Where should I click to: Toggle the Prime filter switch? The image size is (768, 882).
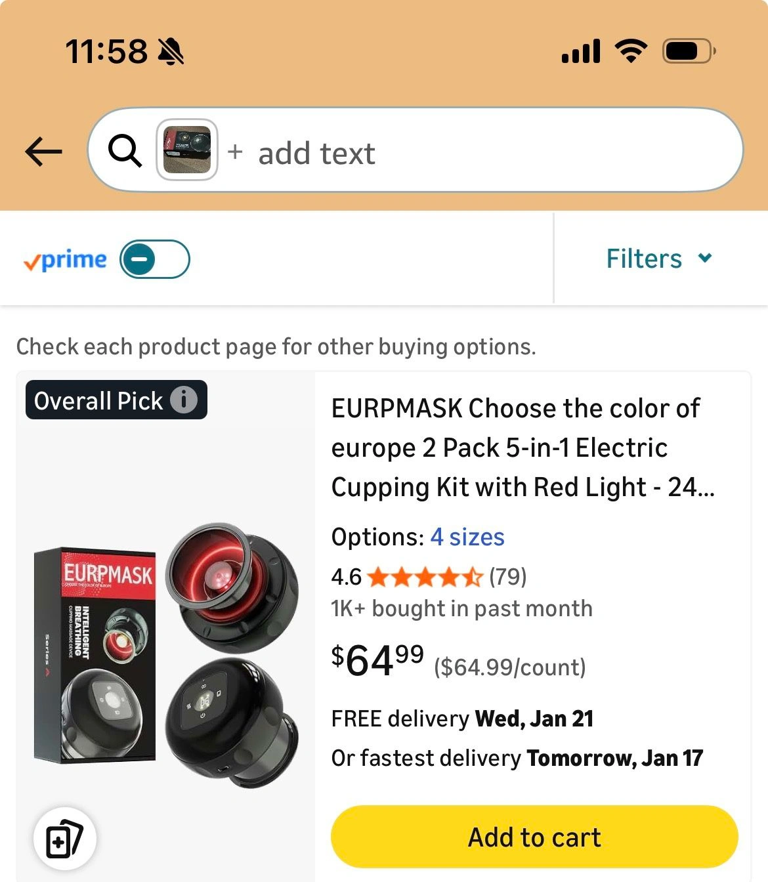(x=155, y=259)
